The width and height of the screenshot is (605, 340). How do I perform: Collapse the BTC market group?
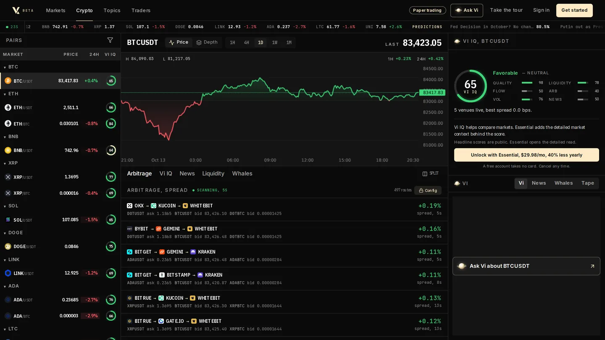tap(11, 67)
